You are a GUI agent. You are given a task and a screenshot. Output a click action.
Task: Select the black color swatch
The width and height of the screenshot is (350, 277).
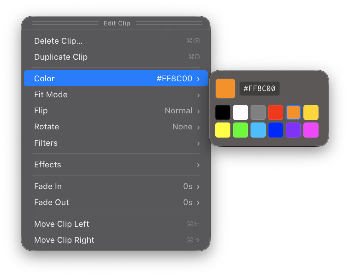click(x=223, y=112)
